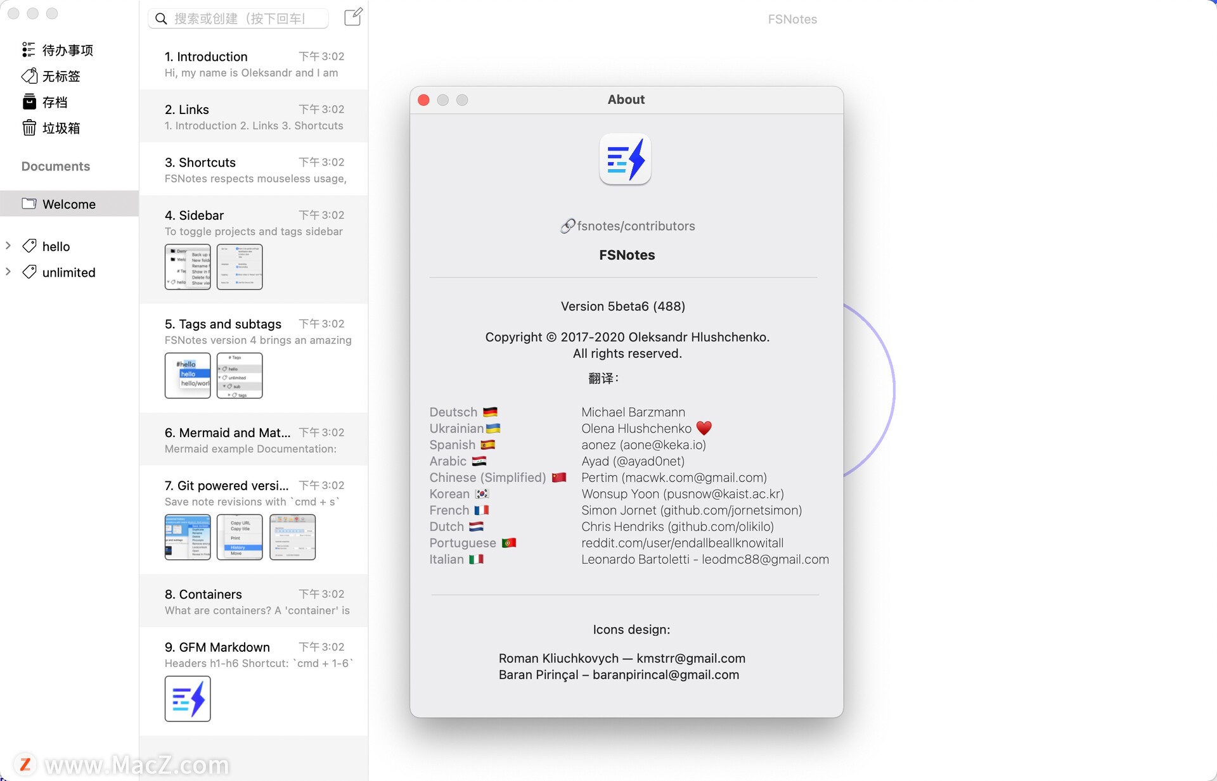Image resolution: width=1217 pixels, height=781 pixels.
Task: Click the link icon beside fsnotes/contributors
Action: tap(567, 226)
